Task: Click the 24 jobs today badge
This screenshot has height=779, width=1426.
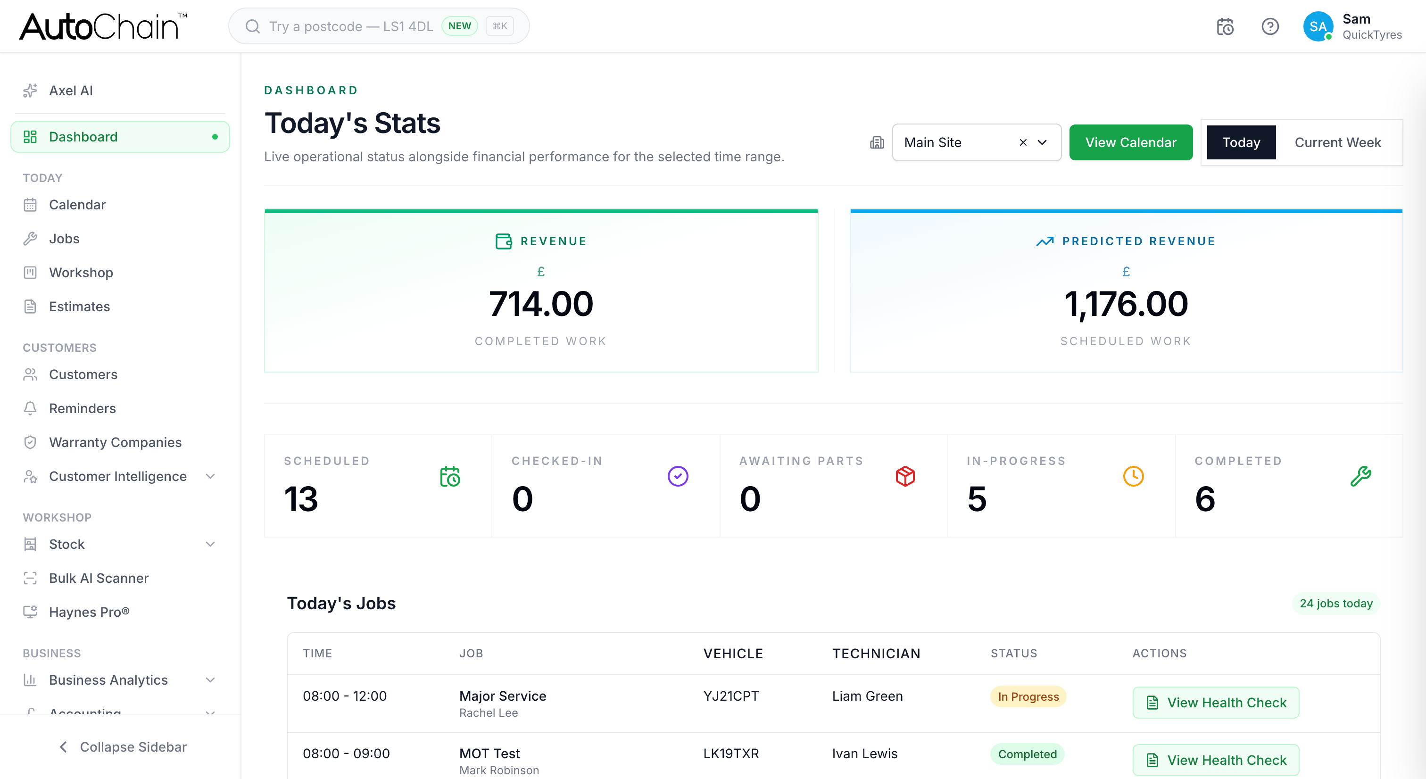Action: click(x=1336, y=604)
